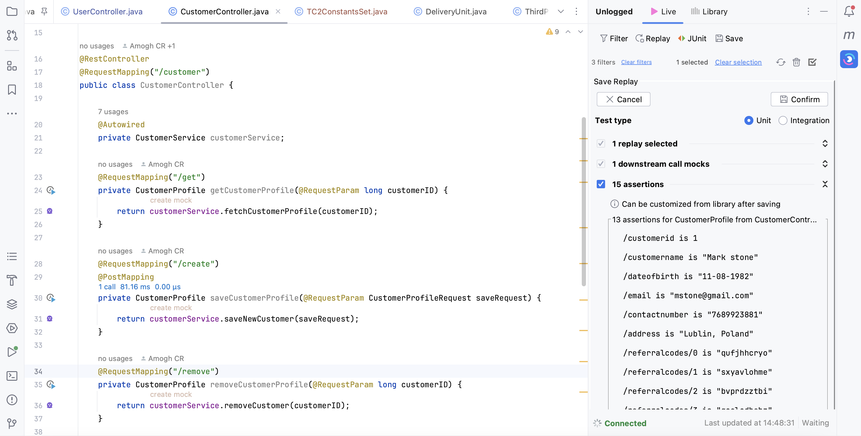The image size is (861, 436).
Task: Uncheck the 15 assertions checkbox
Action: (x=601, y=184)
